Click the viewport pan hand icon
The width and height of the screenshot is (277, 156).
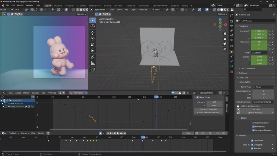[x=225, y=39]
